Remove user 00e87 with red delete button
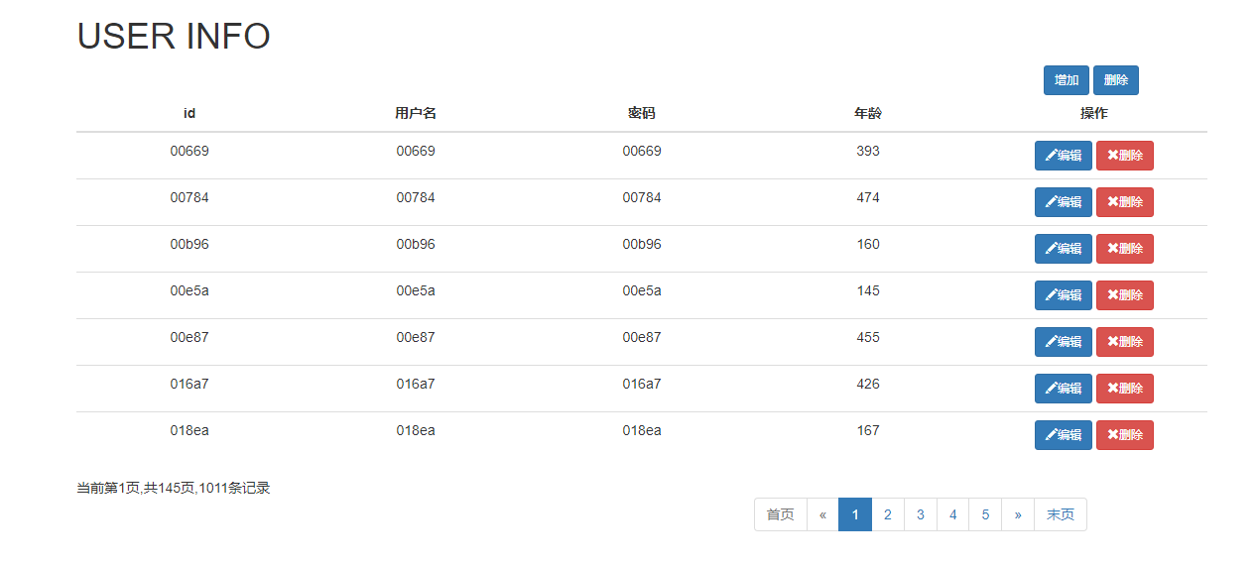This screenshot has height=565, width=1258. coord(1125,342)
